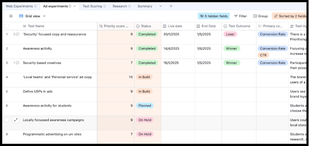Click In Build status for 'Local teams' row

[x=144, y=77]
